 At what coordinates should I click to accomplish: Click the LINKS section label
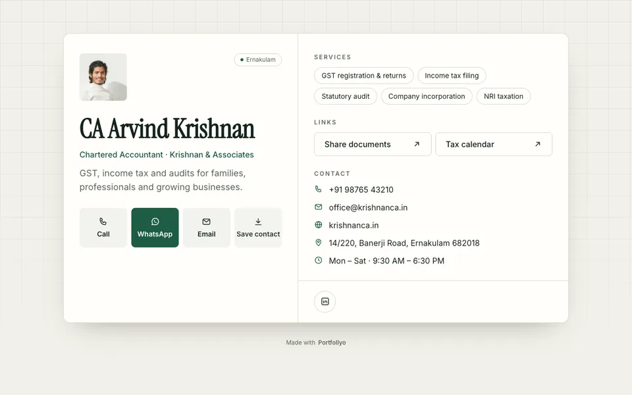coord(325,122)
